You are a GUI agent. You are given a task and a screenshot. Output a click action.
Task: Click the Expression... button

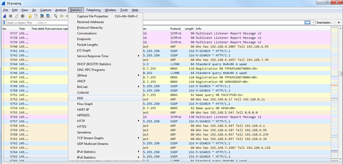[x=325, y=23]
